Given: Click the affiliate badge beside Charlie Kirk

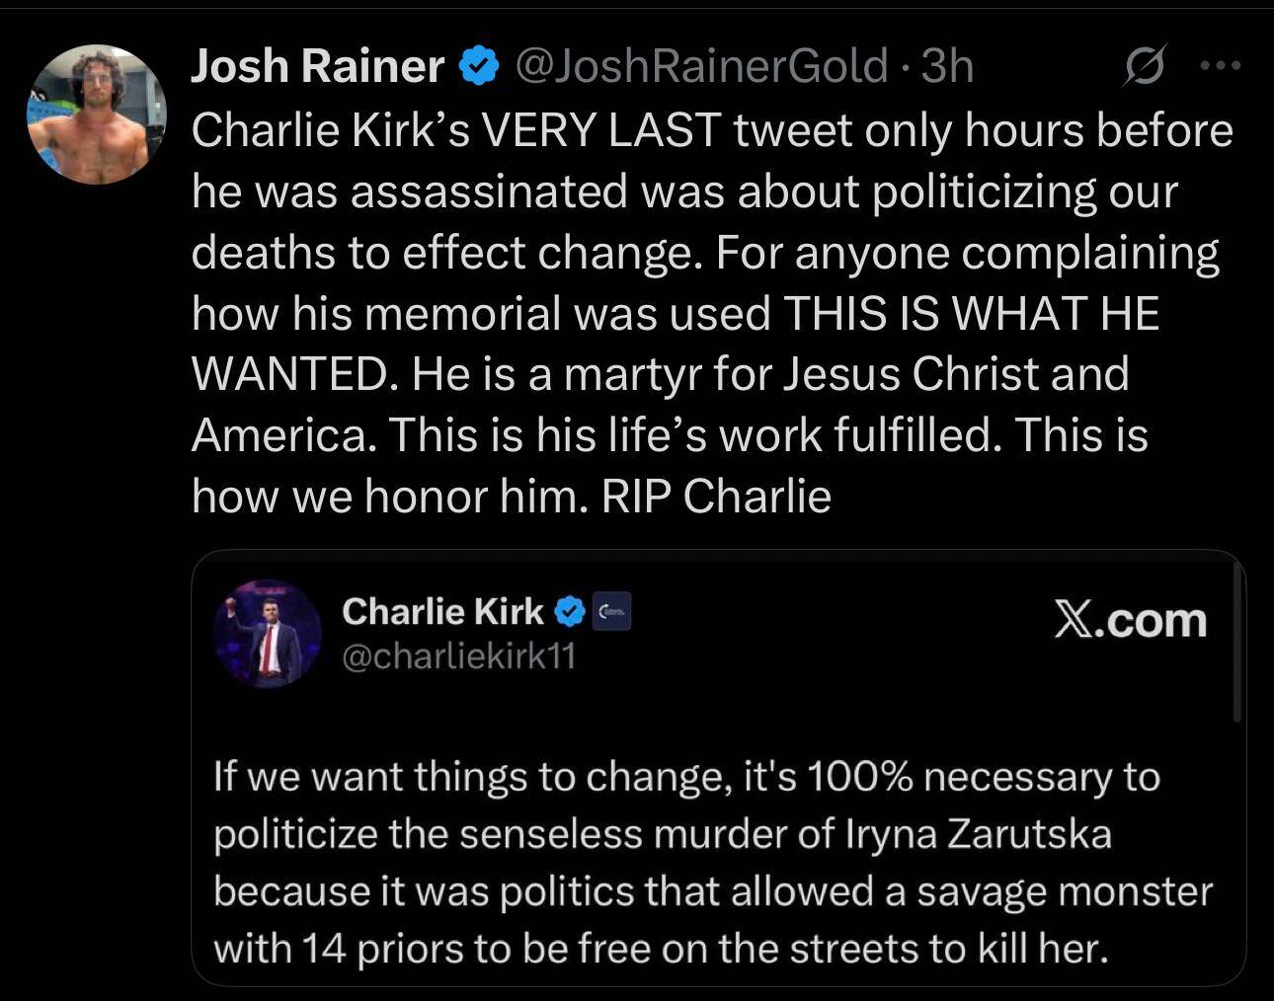Looking at the screenshot, I should pos(612,613).
